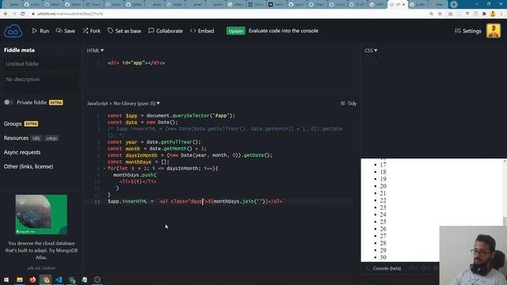Open the Async requests section
507x285 pixels.
pyautogui.click(x=22, y=152)
